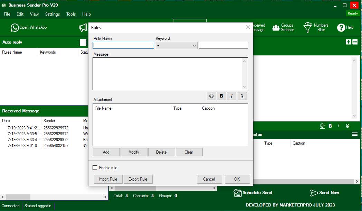Click the Rule Name text field
The height and width of the screenshot is (211, 362).
pyautogui.click(x=124, y=45)
